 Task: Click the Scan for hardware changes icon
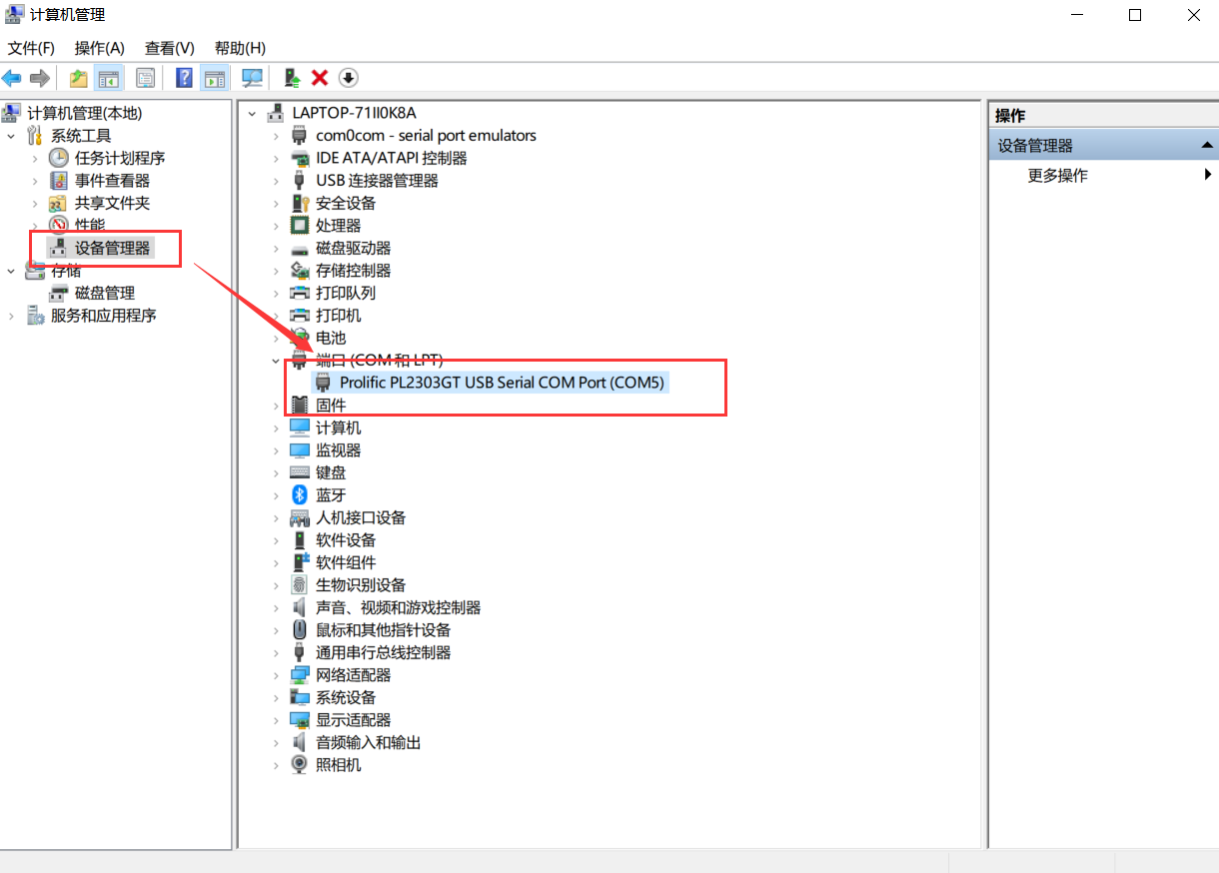[x=253, y=78]
